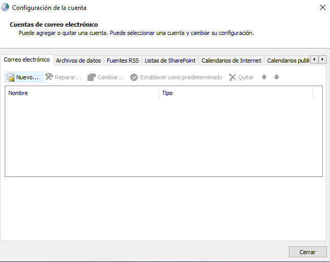Click the Quitar X remove icon
Viewport: 330px width, 262px height.
point(233,77)
